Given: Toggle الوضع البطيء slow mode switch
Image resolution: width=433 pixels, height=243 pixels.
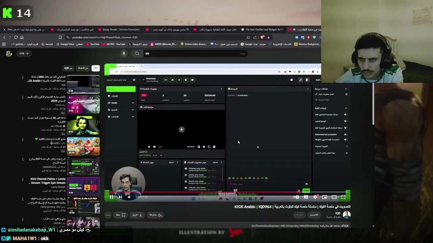Looking at the screenshot, I should (x=345, y=121).
